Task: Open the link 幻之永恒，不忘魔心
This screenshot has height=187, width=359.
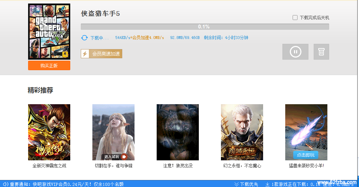Action: coord(242,166)
